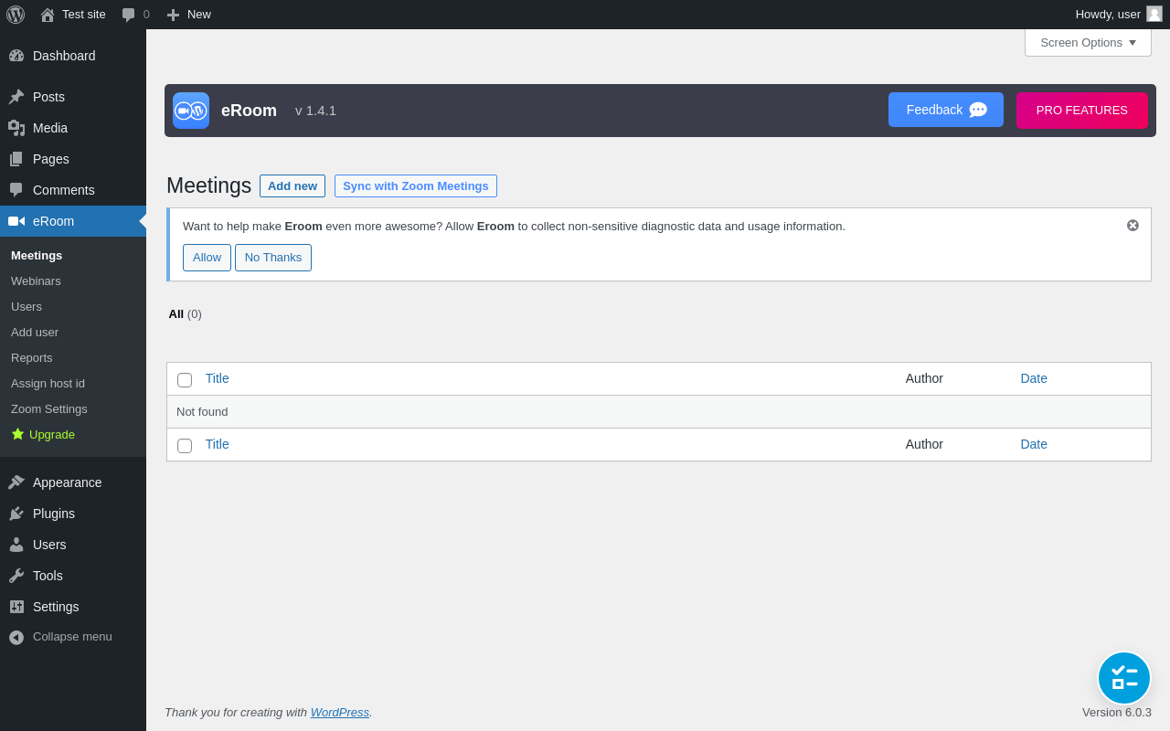Image resolution: width=1170 pixels, height=731 pixels.
Task: Sort by Title in table footer
Action: (x=218, y=444)
